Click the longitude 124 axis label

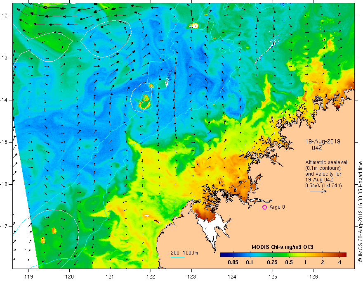pos(232,276)
